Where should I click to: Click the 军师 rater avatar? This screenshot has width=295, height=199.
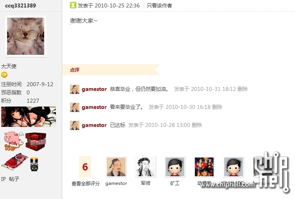(146, 167)
